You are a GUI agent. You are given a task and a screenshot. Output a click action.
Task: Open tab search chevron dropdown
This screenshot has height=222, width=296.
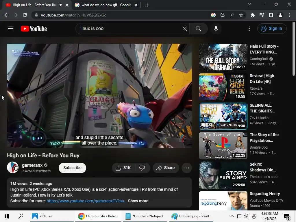(x=249, y=4)
